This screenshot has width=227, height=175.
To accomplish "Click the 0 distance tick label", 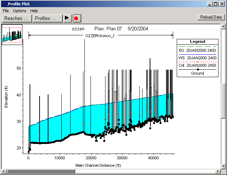I will click(x=29, y=158).
